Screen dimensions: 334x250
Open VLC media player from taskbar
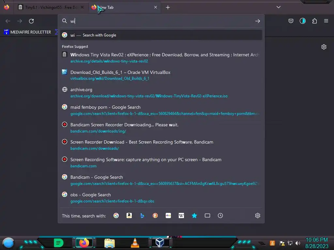coord(135,243)
